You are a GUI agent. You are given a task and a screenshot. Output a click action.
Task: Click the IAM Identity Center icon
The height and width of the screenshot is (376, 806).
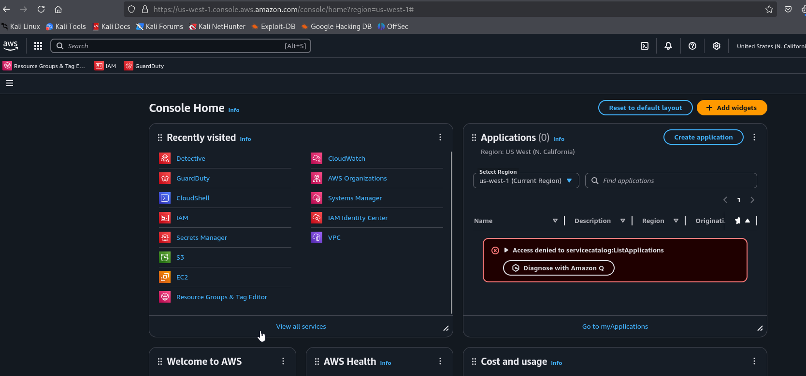click(x=317, y=218)
